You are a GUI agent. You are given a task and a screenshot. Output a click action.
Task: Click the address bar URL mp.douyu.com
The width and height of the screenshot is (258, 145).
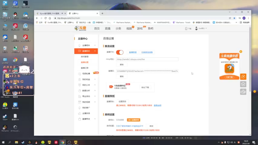tap(69, 18)
